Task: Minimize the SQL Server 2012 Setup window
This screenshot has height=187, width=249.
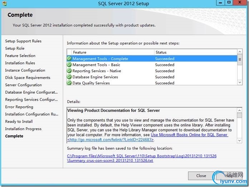Action: 220,3
